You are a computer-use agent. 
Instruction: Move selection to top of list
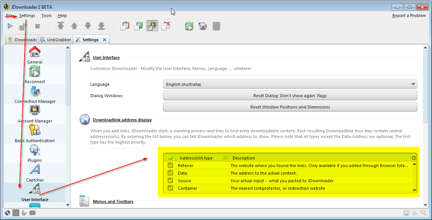(61, 26)
